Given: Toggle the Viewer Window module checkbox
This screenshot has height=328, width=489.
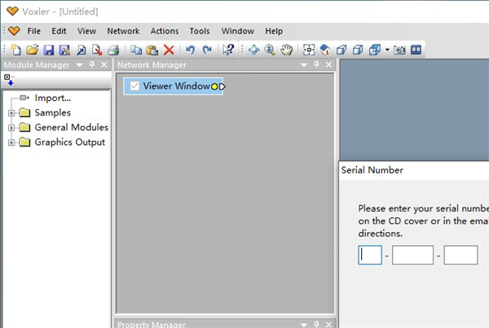Looking at the screenshot, I should click(134, 86).
